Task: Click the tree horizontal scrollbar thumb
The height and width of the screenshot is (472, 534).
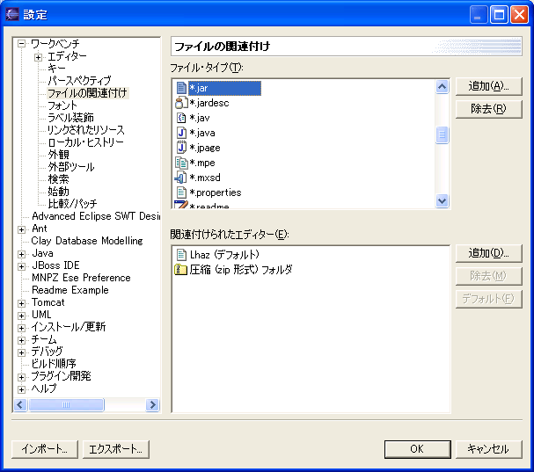Action: point(66,405)
